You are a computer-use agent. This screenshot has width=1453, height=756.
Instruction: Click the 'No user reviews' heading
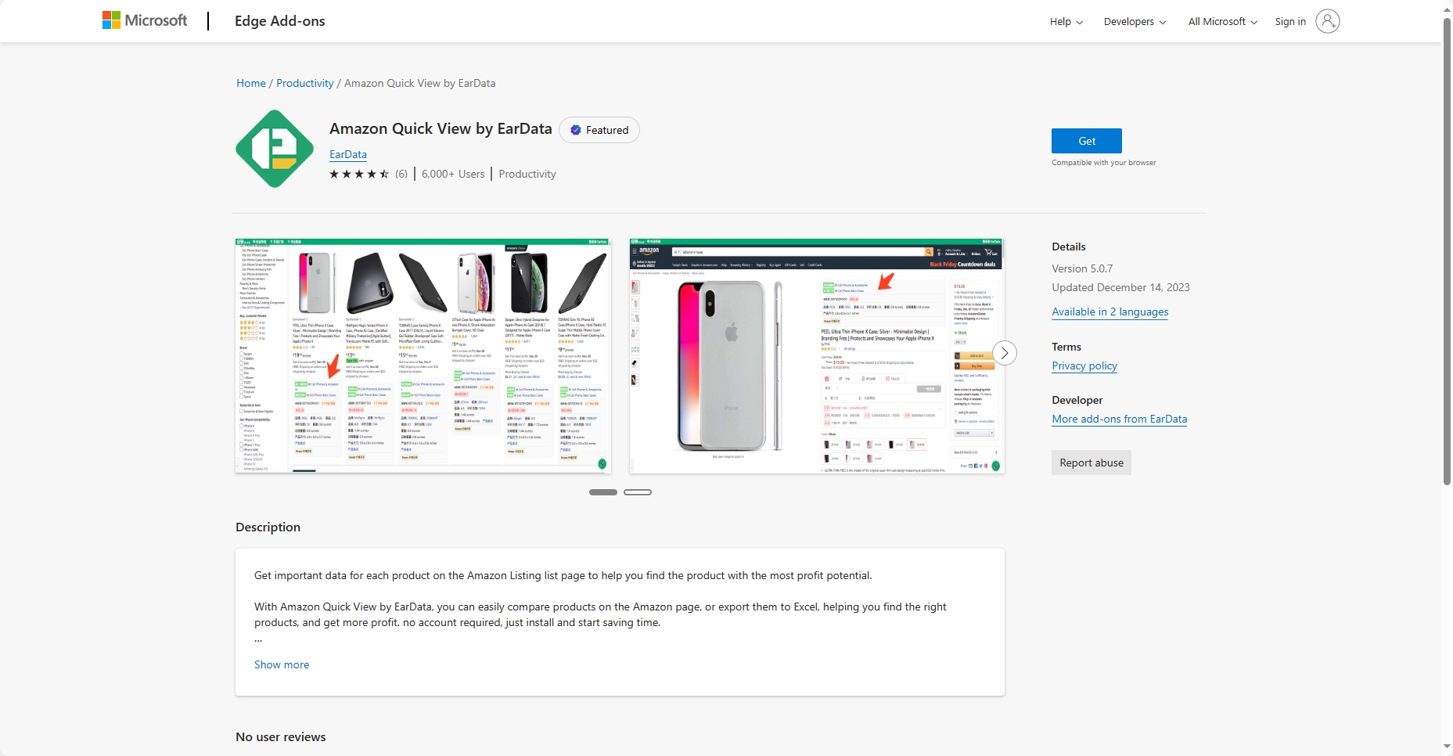click(x=281, y=736)
